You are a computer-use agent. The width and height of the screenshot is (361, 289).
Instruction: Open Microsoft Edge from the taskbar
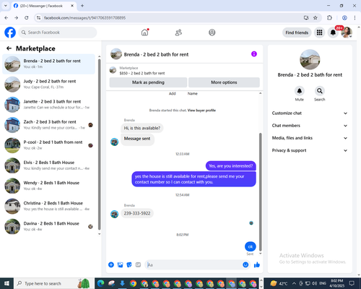[x=100, y=283]
